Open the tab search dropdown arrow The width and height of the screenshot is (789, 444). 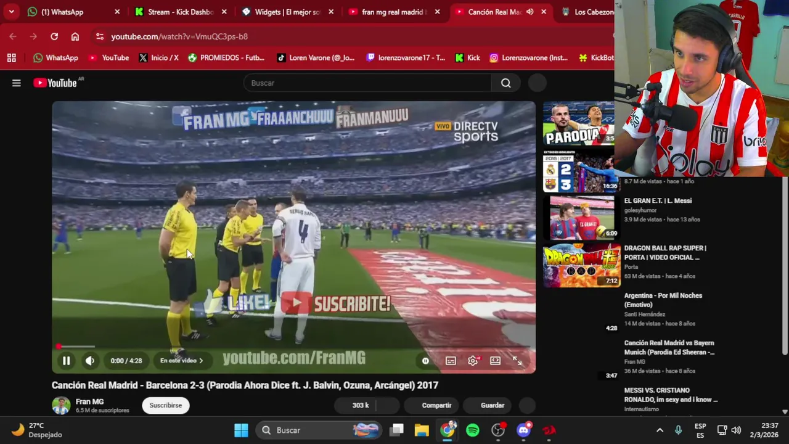click(x=11, y=12)
